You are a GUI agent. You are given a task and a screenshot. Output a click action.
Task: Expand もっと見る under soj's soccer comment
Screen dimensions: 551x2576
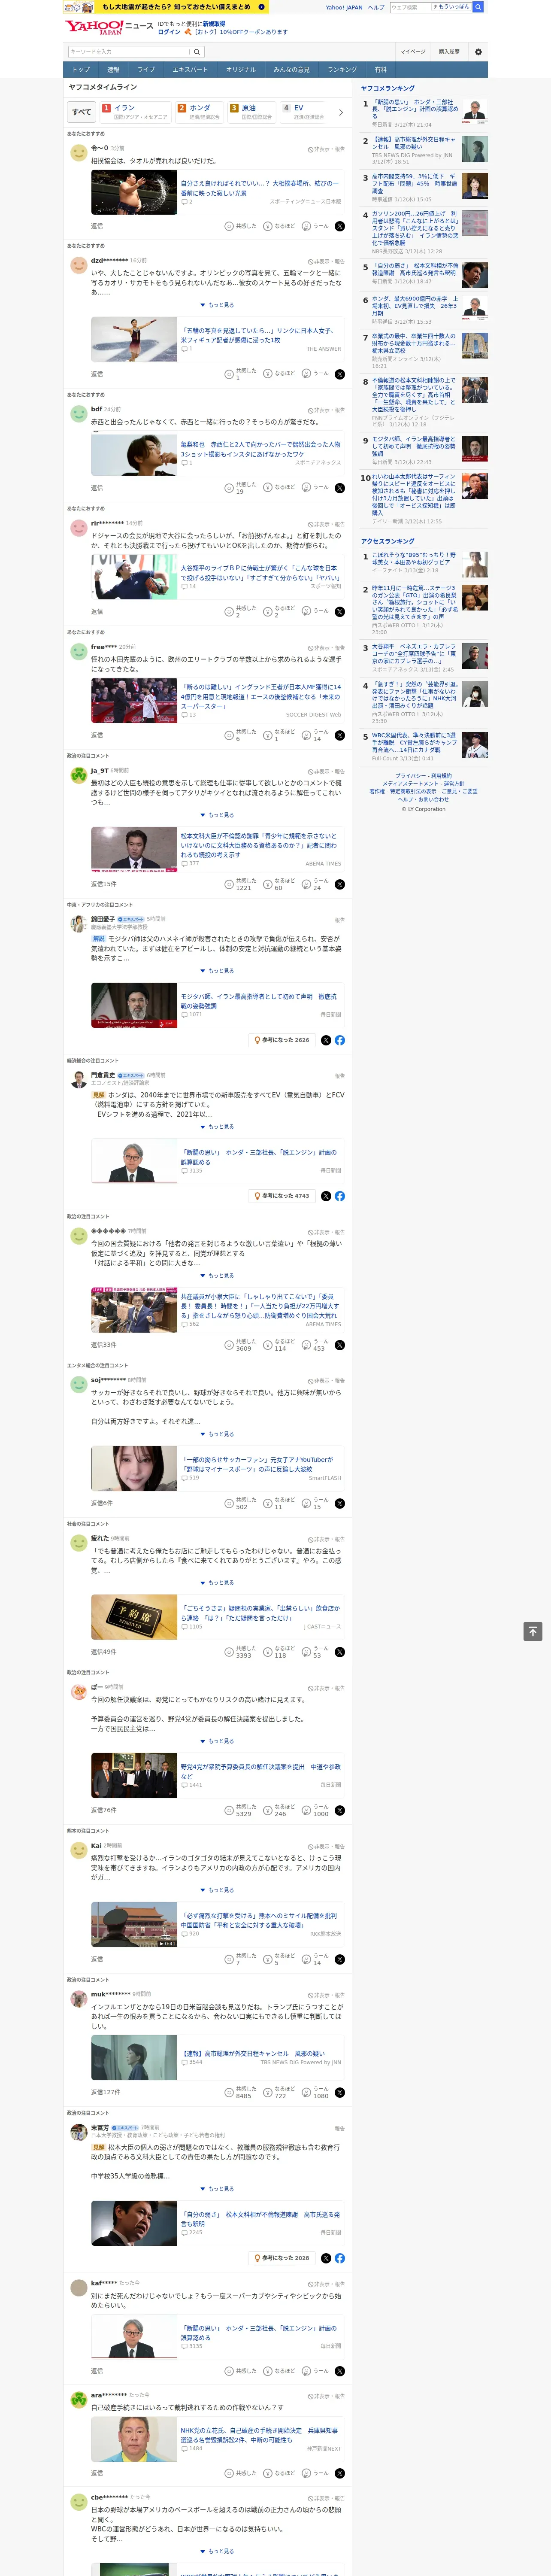(217, 1434)
